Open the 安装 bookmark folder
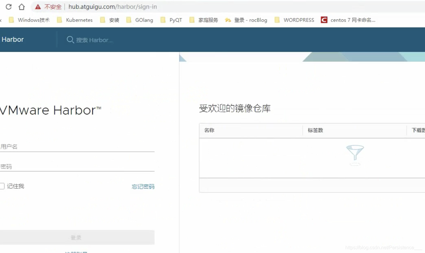The height and width of the screenshot is (253, 425). point(110,20)
